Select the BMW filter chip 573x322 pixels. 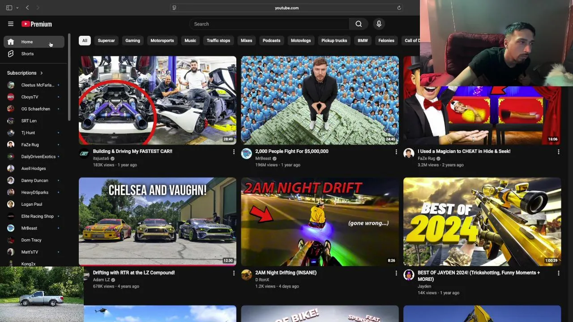click(363, 41)
